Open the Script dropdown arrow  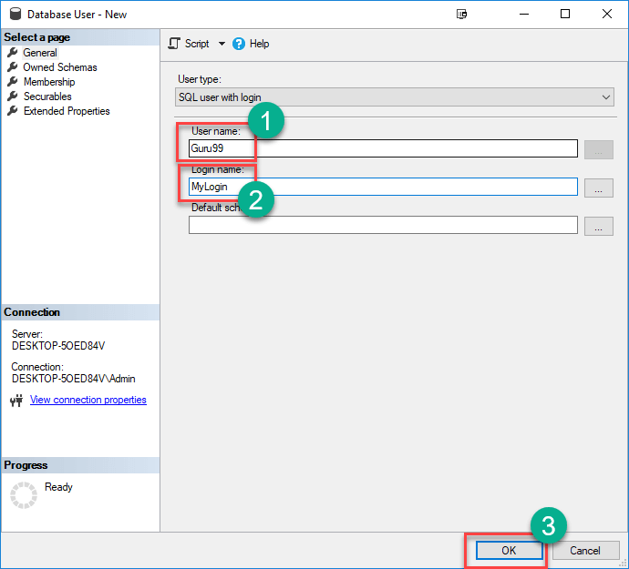point(222,44)
